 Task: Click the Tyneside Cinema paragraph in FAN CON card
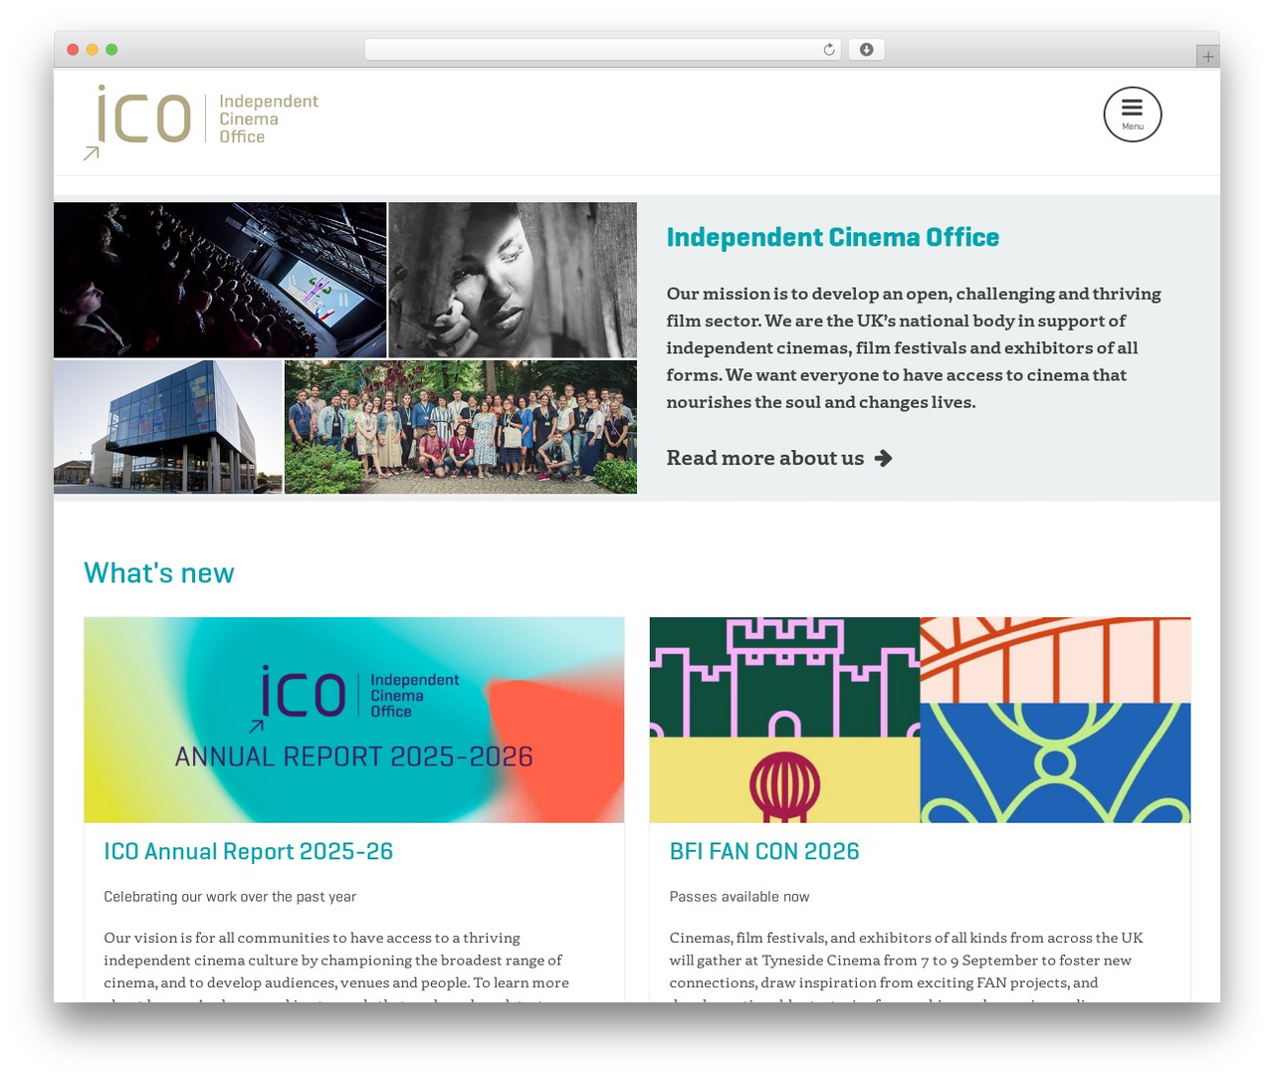coord(906,966)
